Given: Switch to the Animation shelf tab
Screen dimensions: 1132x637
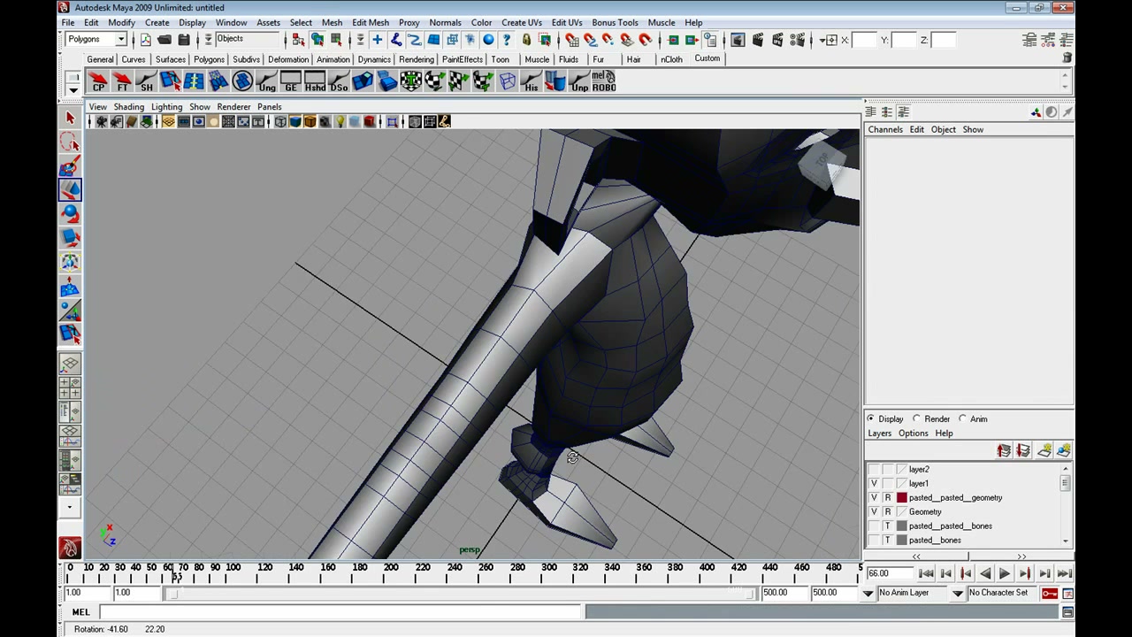Looking at the screenshot, I should [333, 59].
